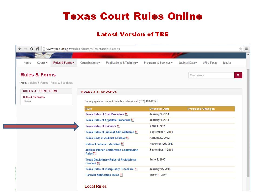Expand the Courts dropdown
This screenshot has width=258, height=193.
42,62
